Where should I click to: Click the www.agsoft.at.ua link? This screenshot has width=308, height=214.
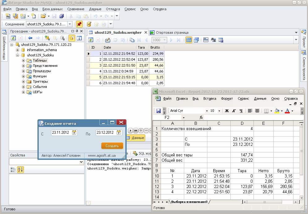coord(102,155)
